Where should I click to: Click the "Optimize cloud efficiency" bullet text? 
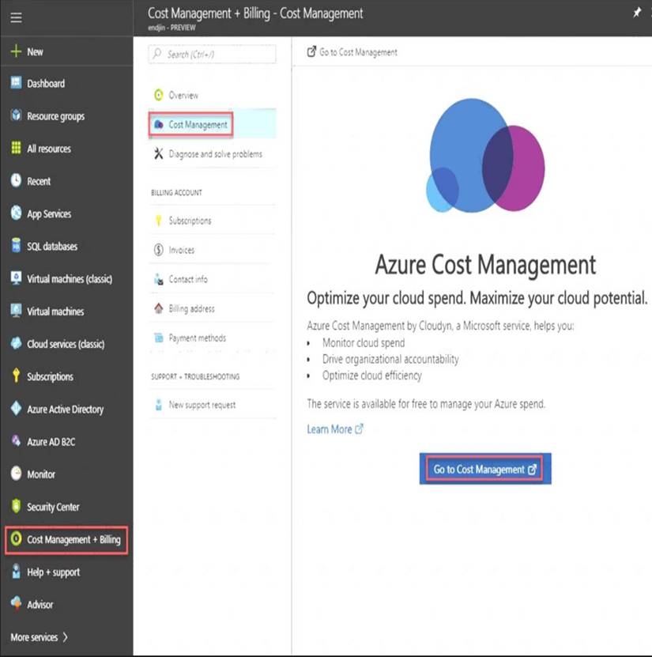[372, 376]
